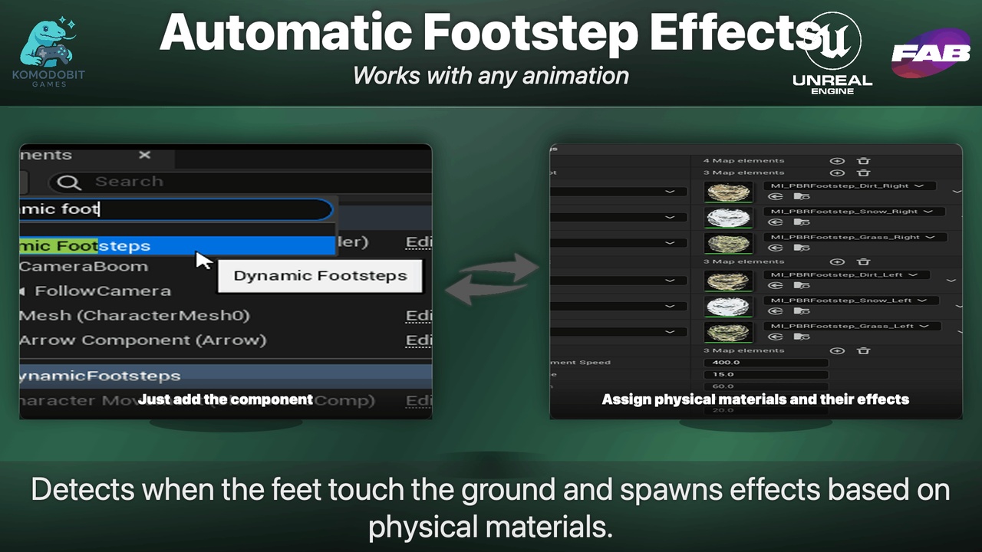This screenshot has width=982, height=552.
Task: Use selected asset for MI_PBRFootstep_Grass_Right
Action: pos(775,248)
